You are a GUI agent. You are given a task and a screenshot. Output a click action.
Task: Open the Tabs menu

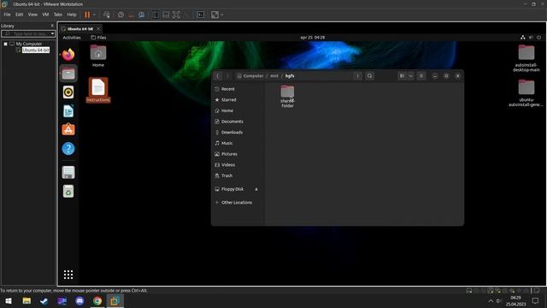(x=58, y=15)
